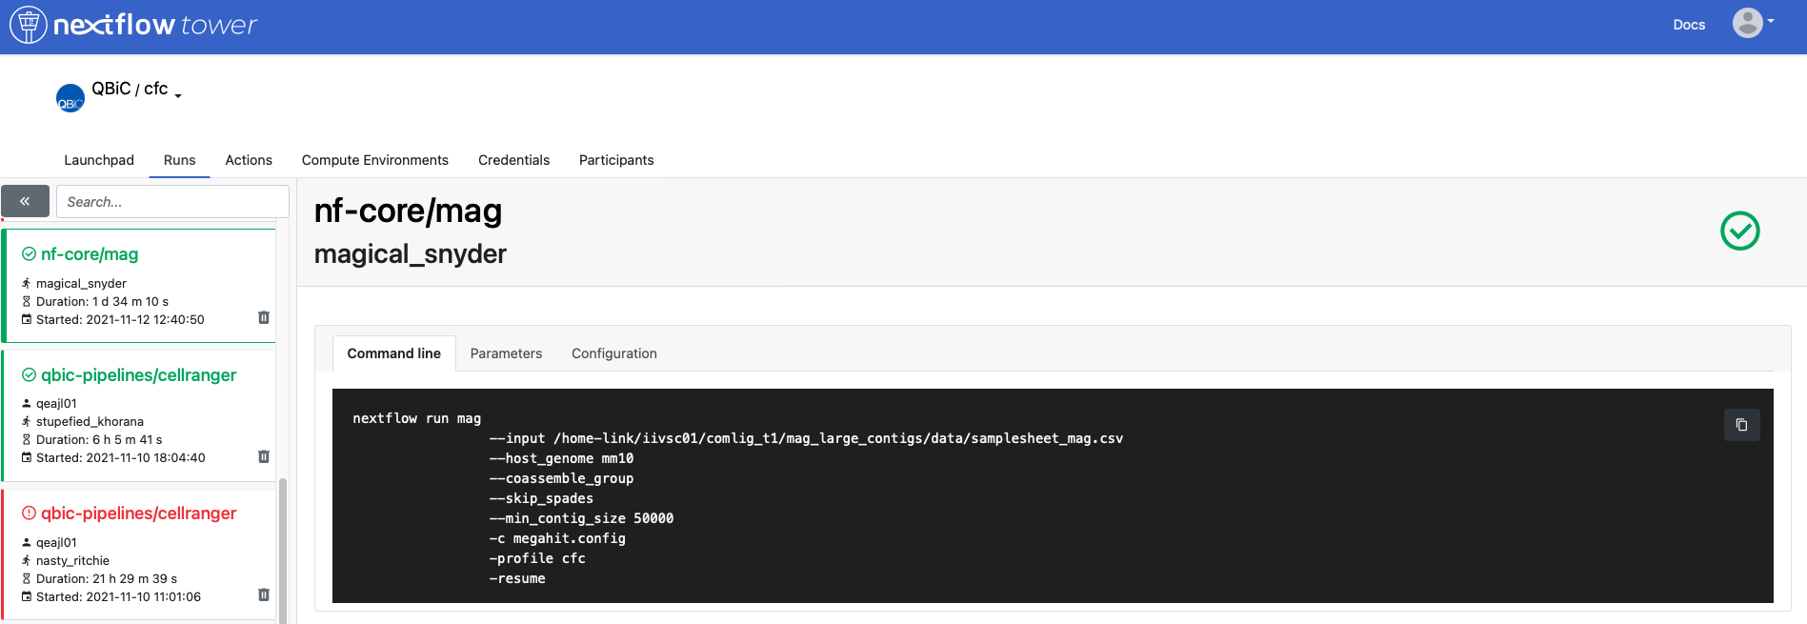Delete the stupefied_khorana run

coord(264,456)
